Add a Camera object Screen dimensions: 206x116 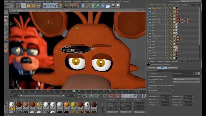click(x=113, y=6)
